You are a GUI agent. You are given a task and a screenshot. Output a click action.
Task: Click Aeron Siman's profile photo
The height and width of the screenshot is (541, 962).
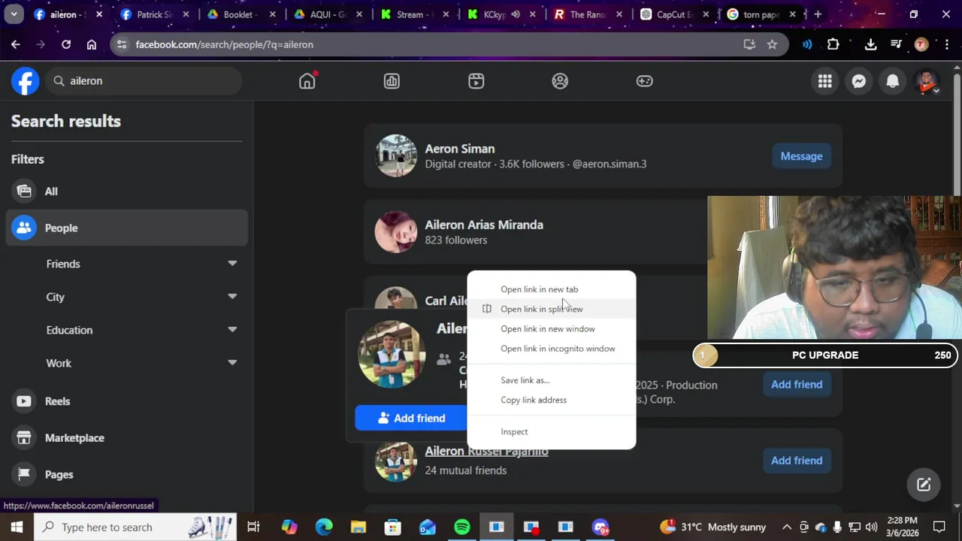pos(396,156)
